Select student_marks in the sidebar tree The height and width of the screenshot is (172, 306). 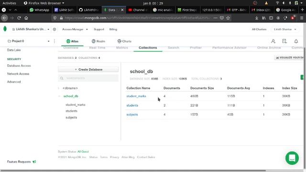(x=76, y=105)
